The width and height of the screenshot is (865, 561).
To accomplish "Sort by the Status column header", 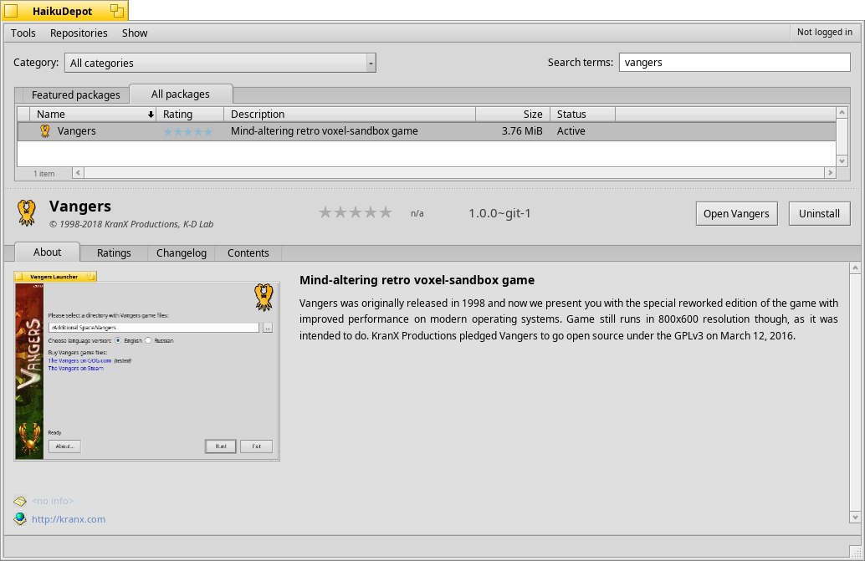I will [x=582, y=114].
